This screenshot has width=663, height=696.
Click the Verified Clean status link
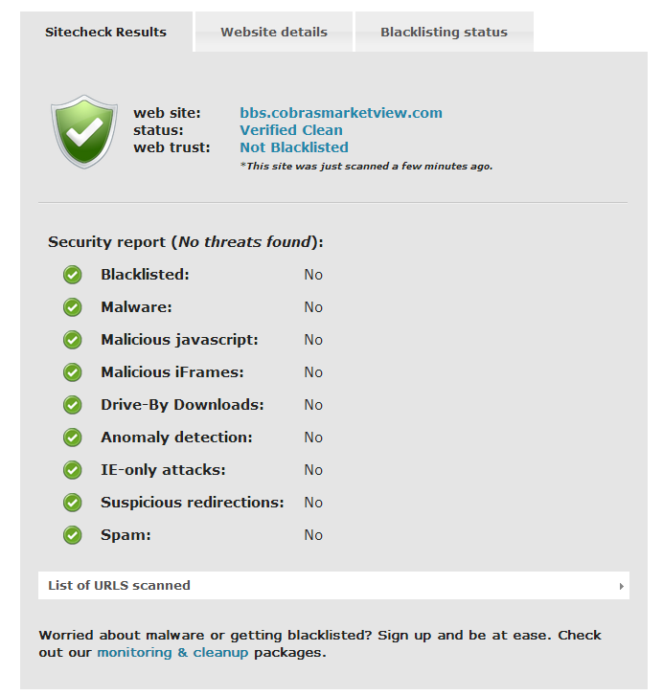(291, 130)
